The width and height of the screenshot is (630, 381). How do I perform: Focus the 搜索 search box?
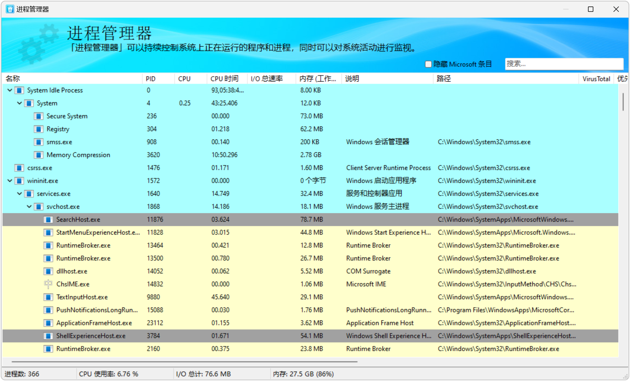coord(564,64)
